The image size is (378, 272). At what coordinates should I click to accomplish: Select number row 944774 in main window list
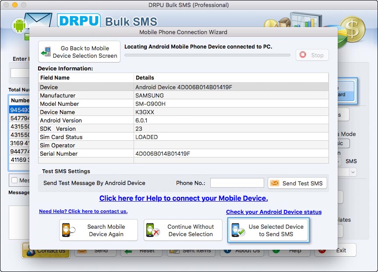(x=19, y=151)
